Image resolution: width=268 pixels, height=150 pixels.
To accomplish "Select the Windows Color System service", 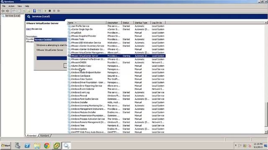I will tap(116, 79).
